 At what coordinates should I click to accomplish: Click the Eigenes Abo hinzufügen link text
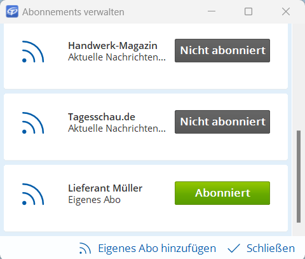(x=157, y=248)
